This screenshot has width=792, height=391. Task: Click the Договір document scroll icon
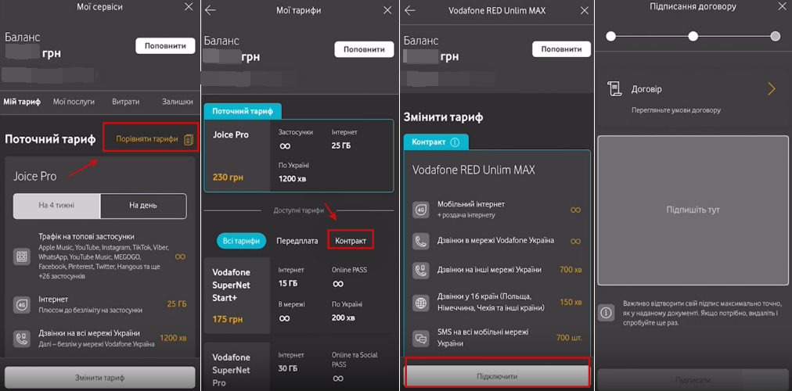coord(614,89)
